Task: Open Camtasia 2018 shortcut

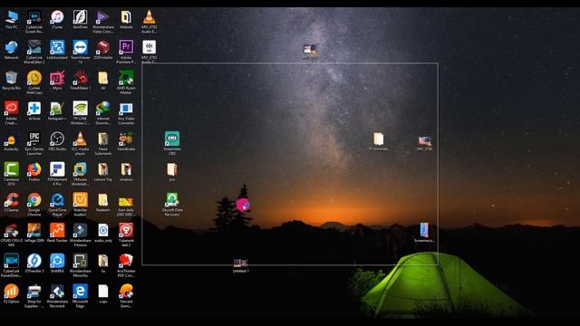Action: click(12, 174)
